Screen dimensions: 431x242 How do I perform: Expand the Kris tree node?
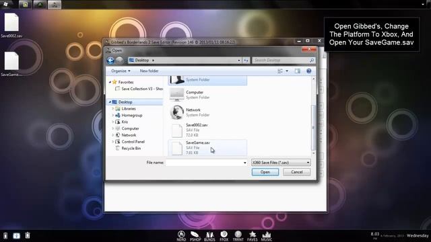coord(113,122)
